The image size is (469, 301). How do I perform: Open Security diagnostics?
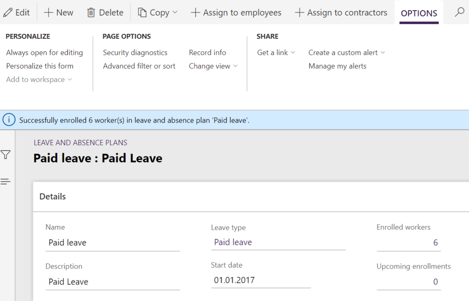click(x=135, y=52)
